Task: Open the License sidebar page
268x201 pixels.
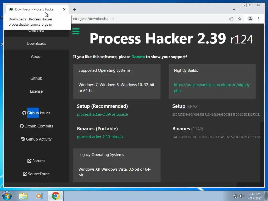Action: coord(36,91)
